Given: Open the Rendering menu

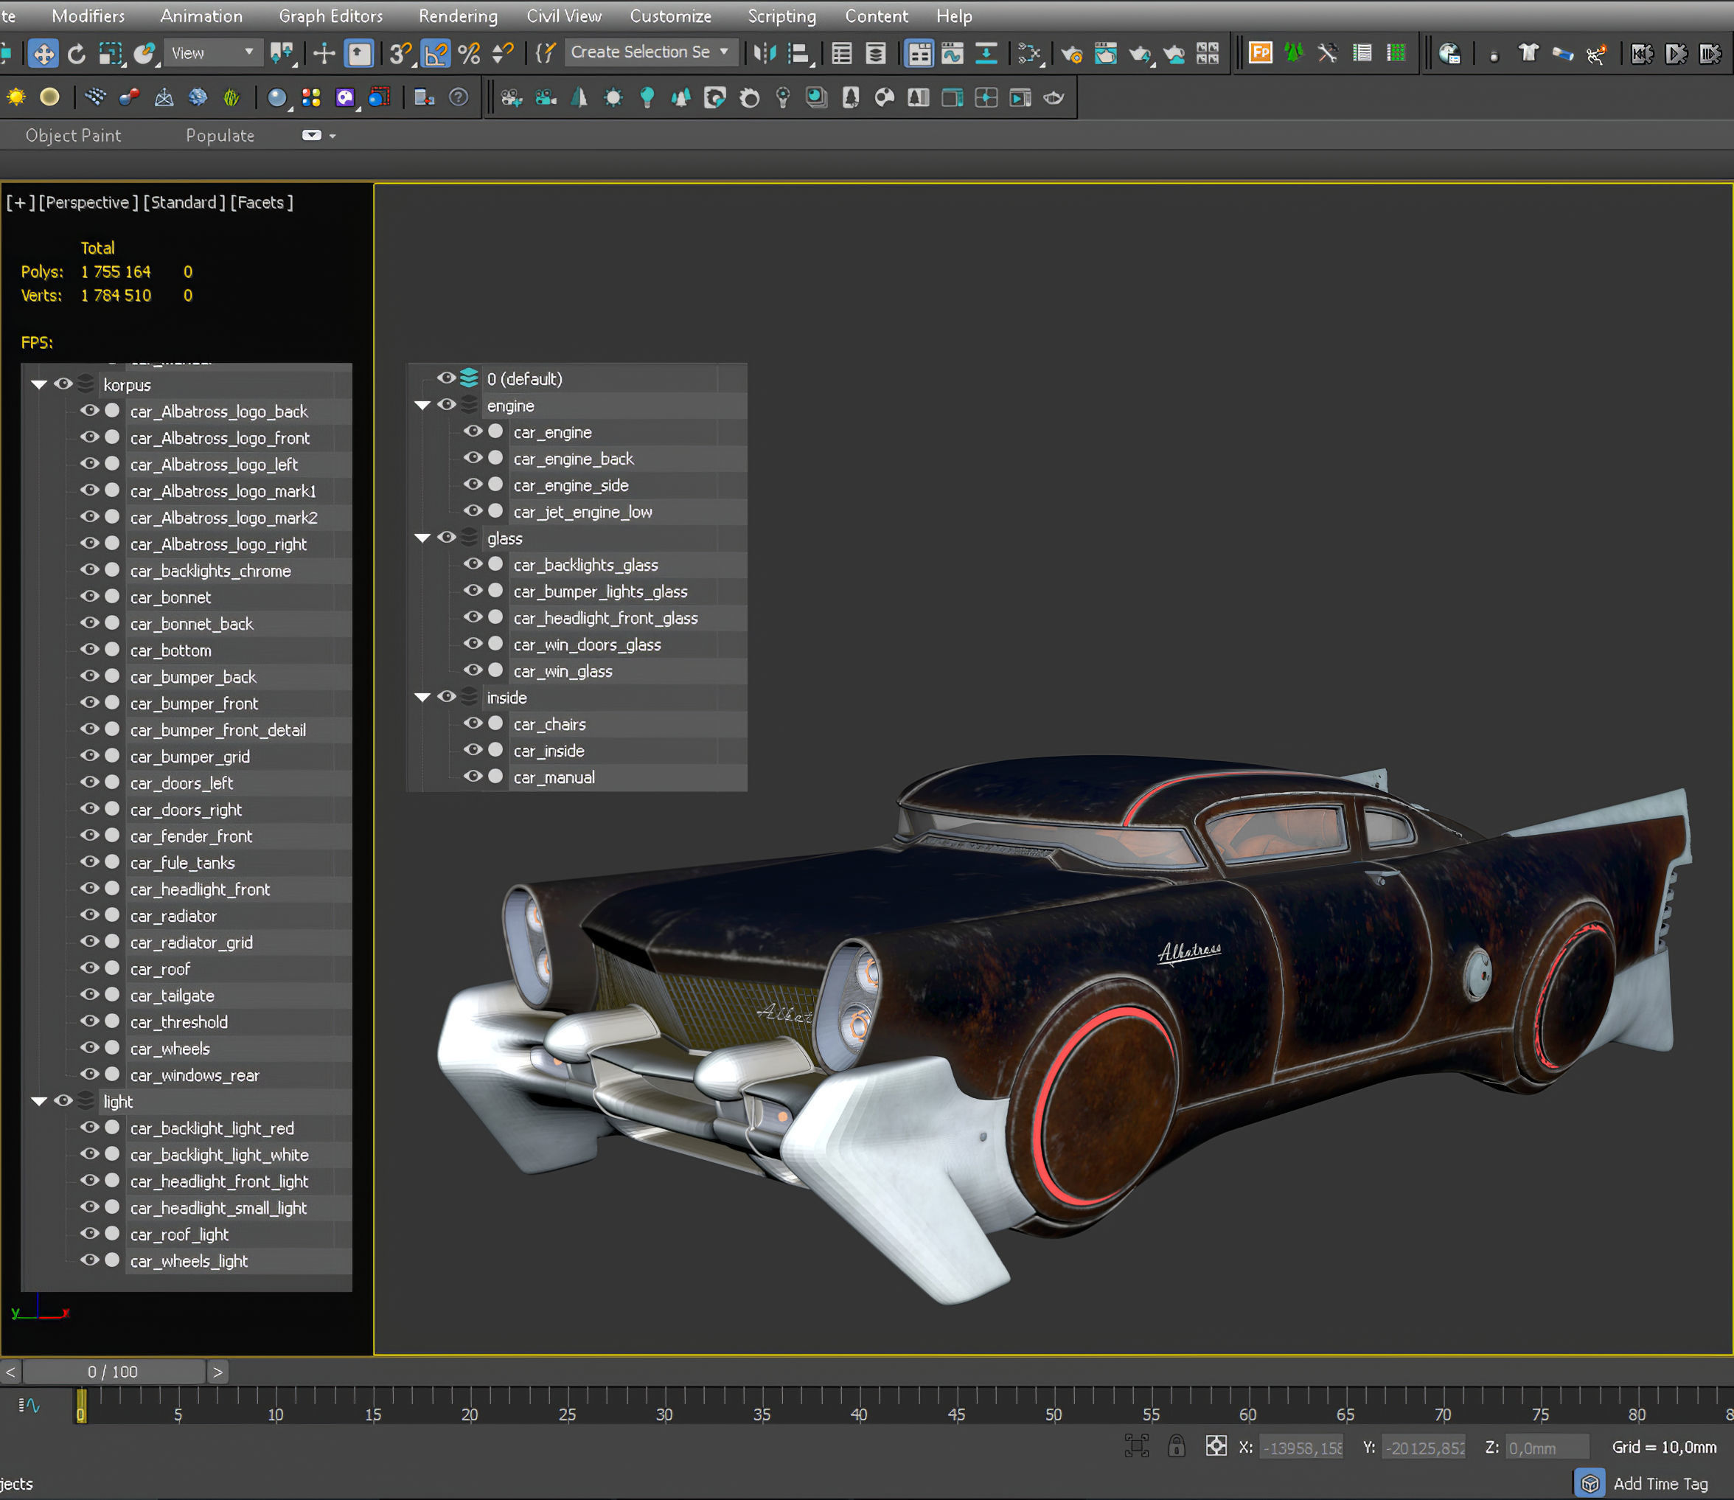Looking at the screenshot, I should click(458, 16).
